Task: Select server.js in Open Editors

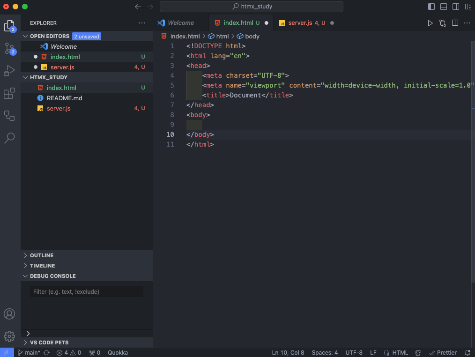Action: click(87, 67)
